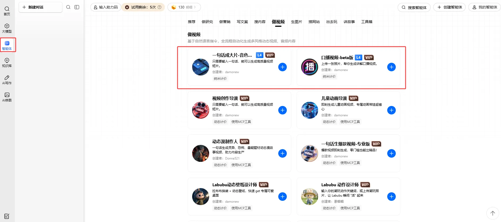This screenshot has width=501, height=222.
Task: Switch to the 搜内容 tab
Action: click(260, 22)
